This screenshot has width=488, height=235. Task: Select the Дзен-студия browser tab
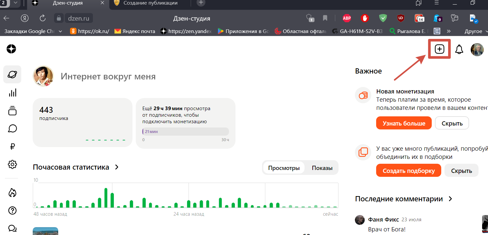pos(68,3)
